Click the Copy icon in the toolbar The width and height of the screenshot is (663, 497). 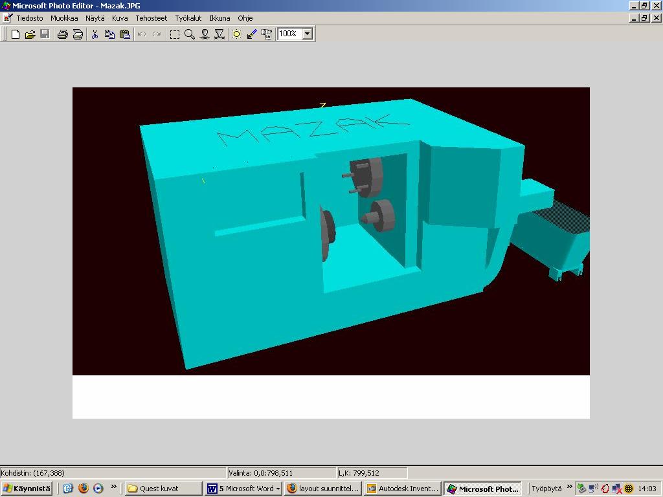pos(109,34)
